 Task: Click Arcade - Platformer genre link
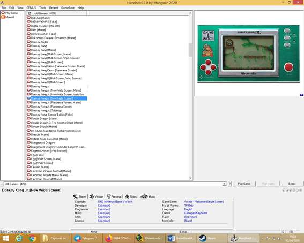[204, 202]
